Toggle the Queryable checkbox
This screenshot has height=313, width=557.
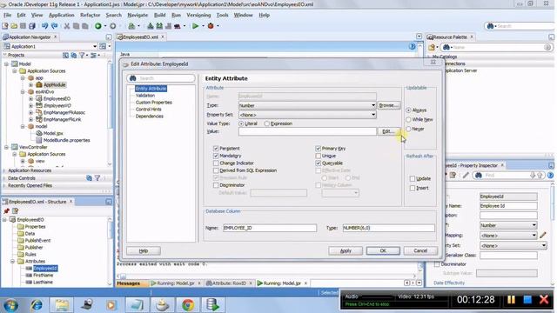tap(318, 163)
